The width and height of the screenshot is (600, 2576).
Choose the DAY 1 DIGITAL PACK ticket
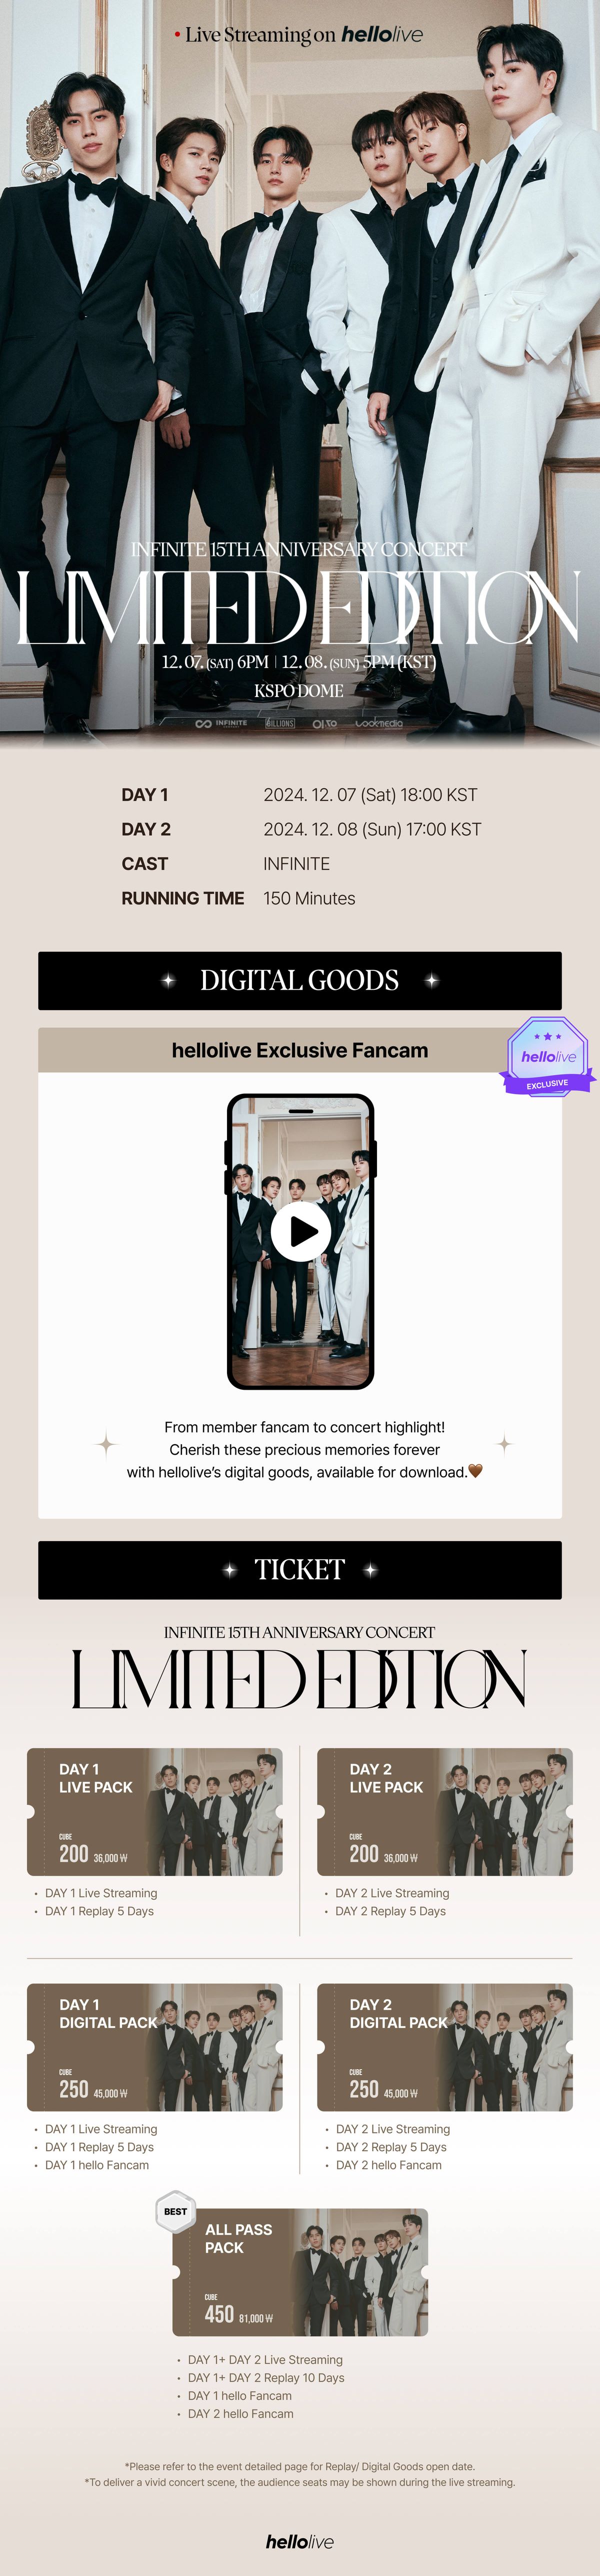[155, 2048]
